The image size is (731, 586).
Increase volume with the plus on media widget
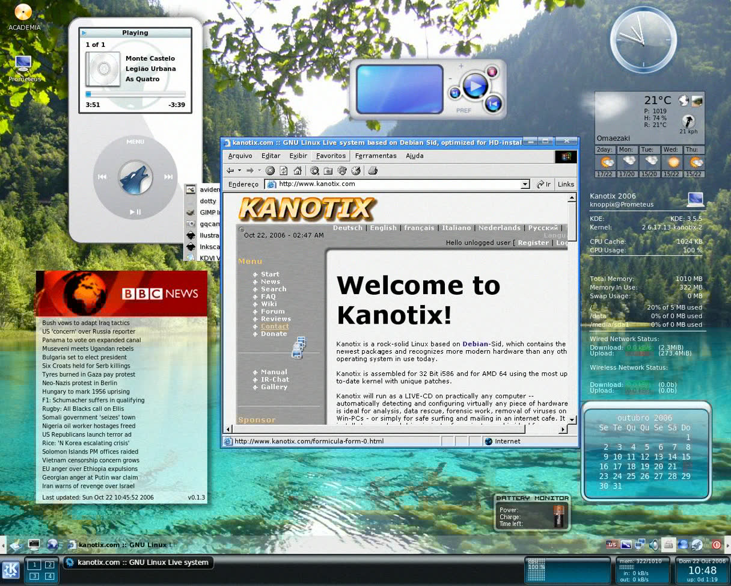coord(461,66)
